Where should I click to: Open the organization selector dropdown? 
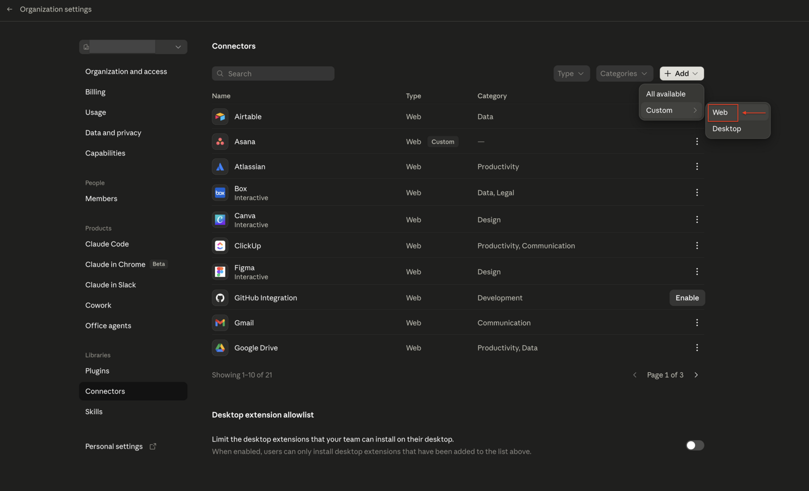coord(133,47)
